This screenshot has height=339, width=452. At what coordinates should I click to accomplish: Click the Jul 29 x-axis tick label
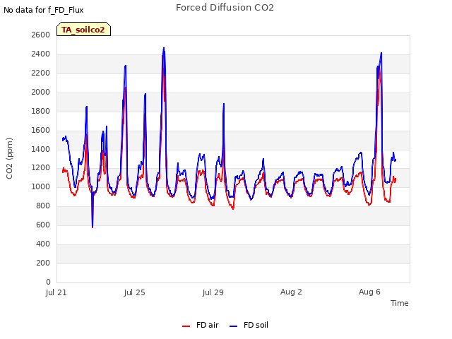click(213, 292)
